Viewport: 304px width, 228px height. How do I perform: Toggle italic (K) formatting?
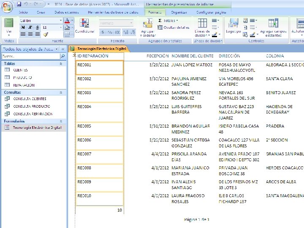(30, 27)
